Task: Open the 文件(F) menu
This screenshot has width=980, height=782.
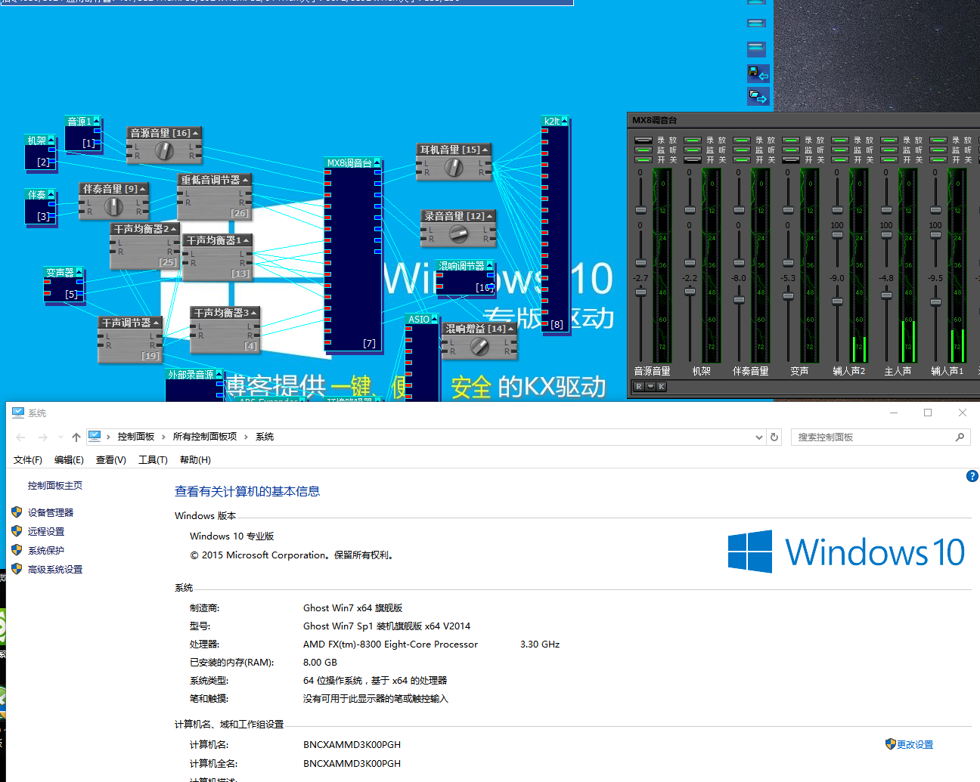Action: click(x=28, y=460)
